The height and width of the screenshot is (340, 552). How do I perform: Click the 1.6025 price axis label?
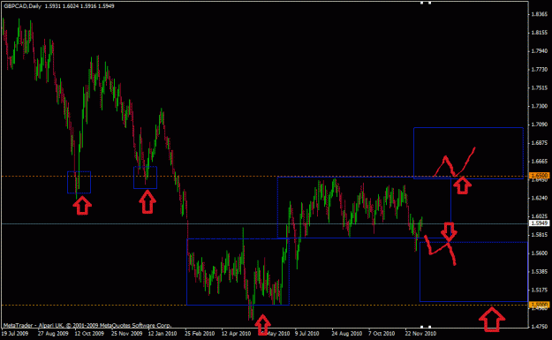tap(540, 216)
